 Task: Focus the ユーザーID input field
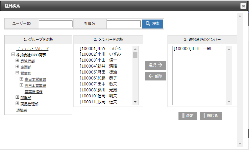[56, 24]
